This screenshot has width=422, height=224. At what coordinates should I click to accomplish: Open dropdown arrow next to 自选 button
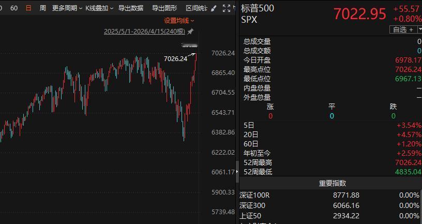coord(419,29)
